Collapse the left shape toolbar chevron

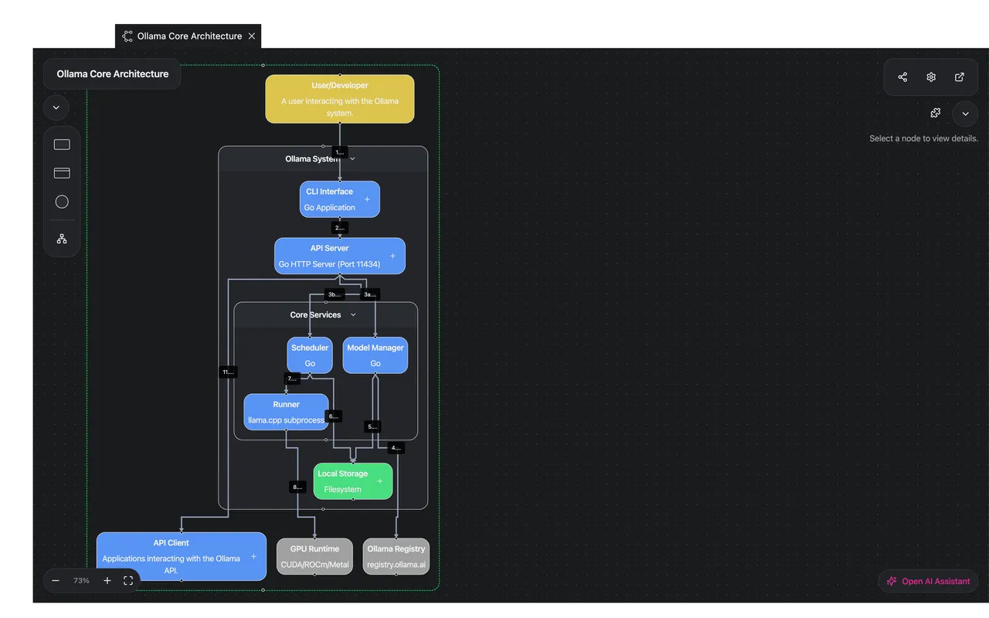coord(56,108)
